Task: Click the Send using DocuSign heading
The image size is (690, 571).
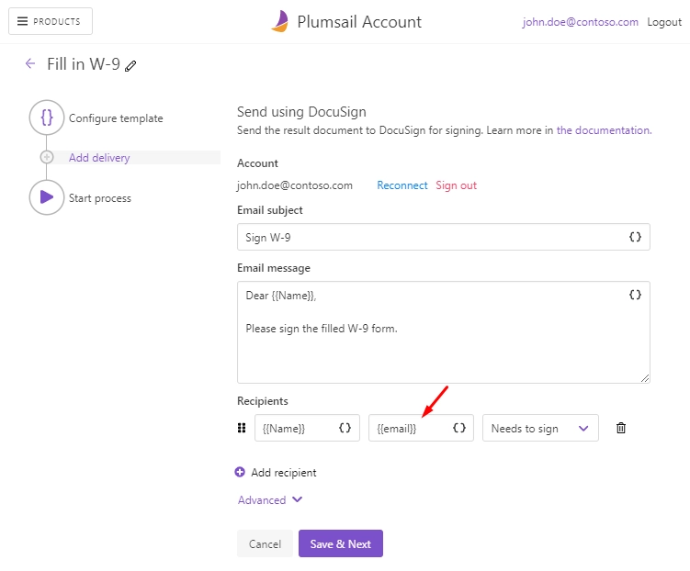Action: (301, 112)
